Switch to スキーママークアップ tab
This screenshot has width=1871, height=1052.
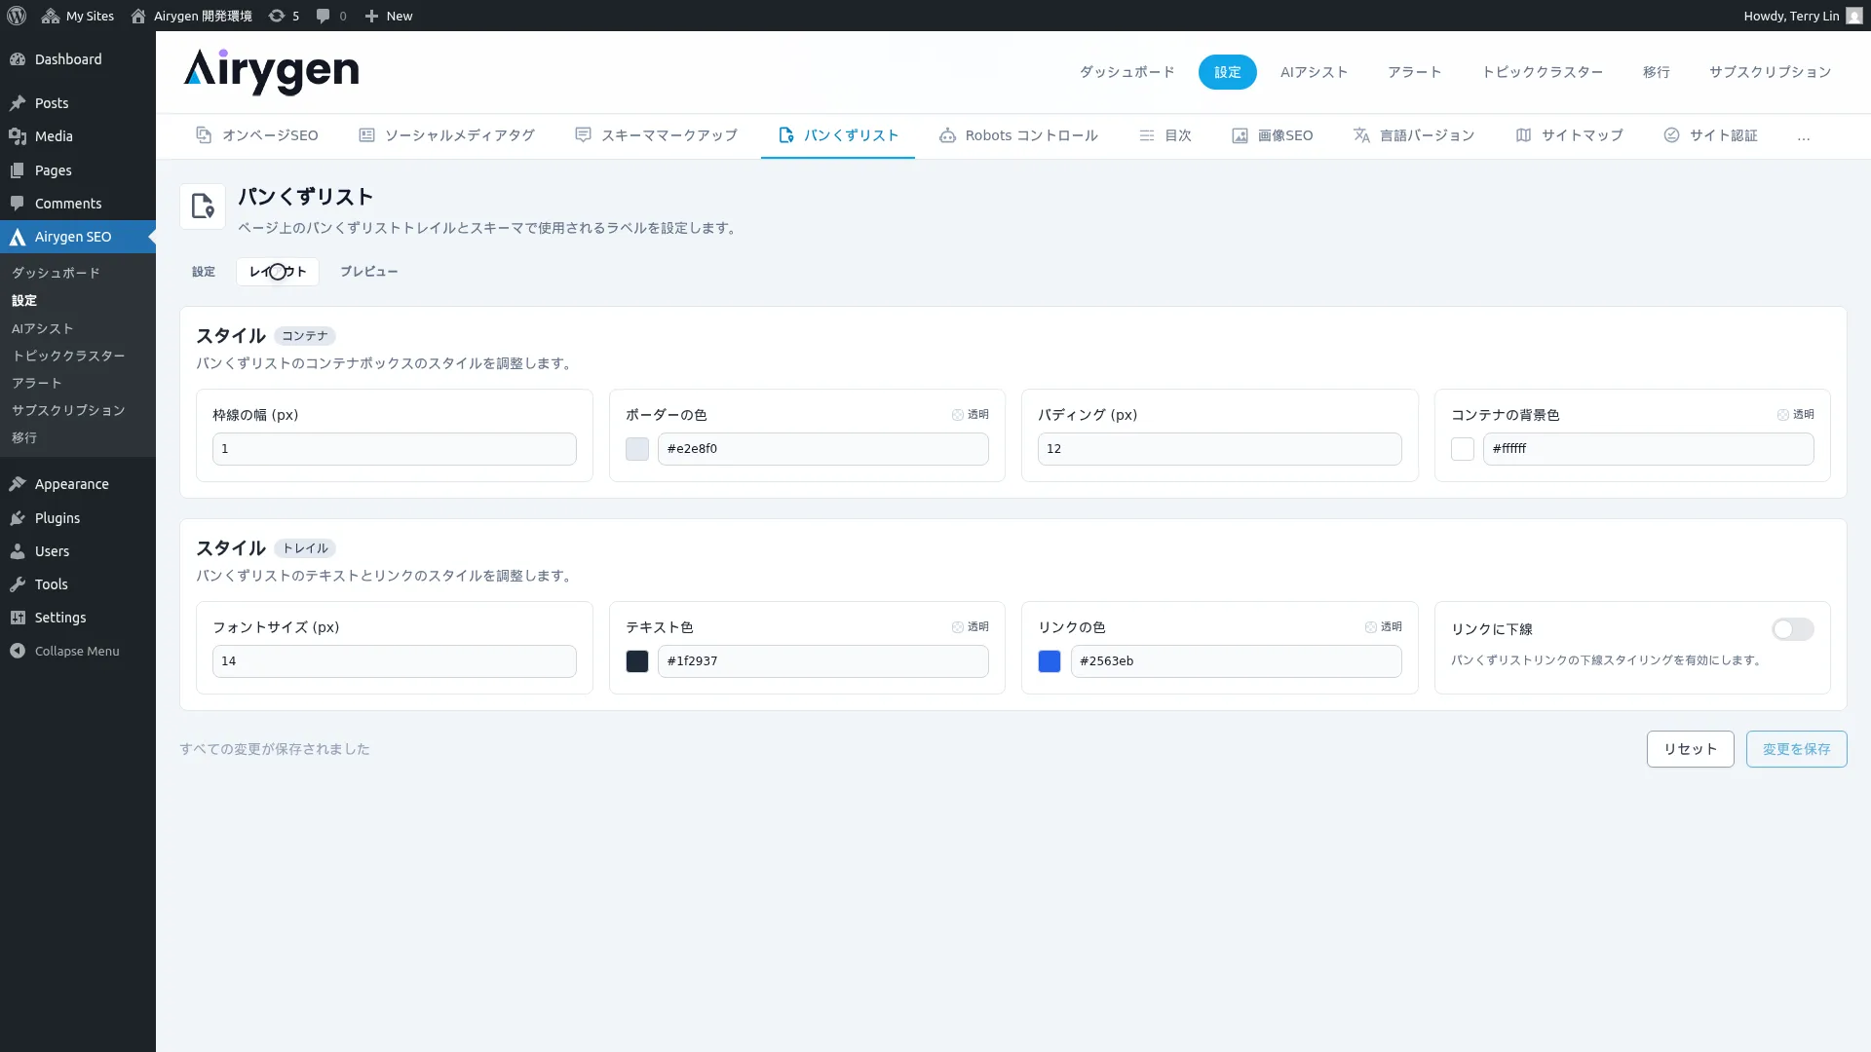656,135
